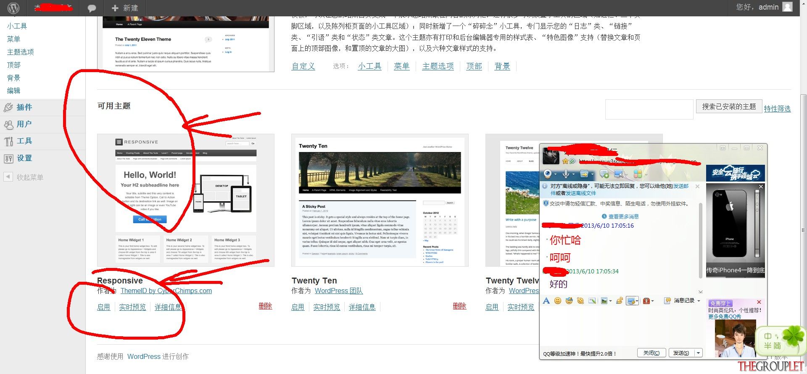Click the send file folder icon in QQ

pos(584,174)
